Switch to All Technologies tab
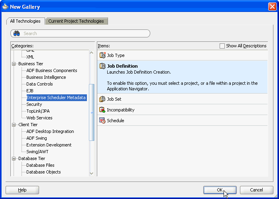The width and height of the screenshot is (279, 199). [x=25, y=21]
